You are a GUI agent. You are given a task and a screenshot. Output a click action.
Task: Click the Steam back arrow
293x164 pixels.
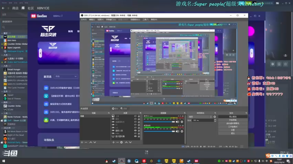3,8
